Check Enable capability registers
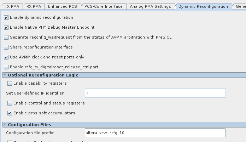The width and height of the screenshot is (246, 142). (10, 83)
